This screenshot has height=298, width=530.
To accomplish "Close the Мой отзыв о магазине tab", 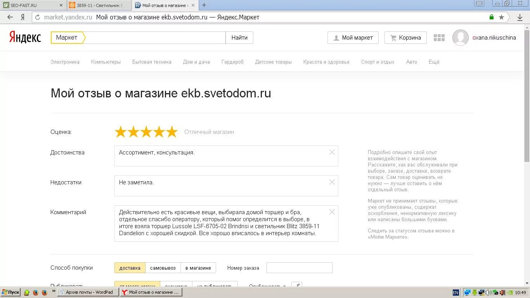I will pyautogui.click(x=193, y=5).
